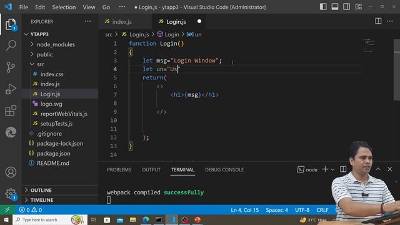The image size is (400, 225).
Task: Change end of line sequence CRLF
Action: coord(322,210)
